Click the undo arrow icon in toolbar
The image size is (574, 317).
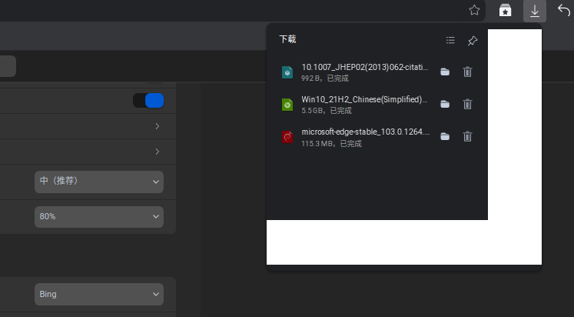click(564, 10)
